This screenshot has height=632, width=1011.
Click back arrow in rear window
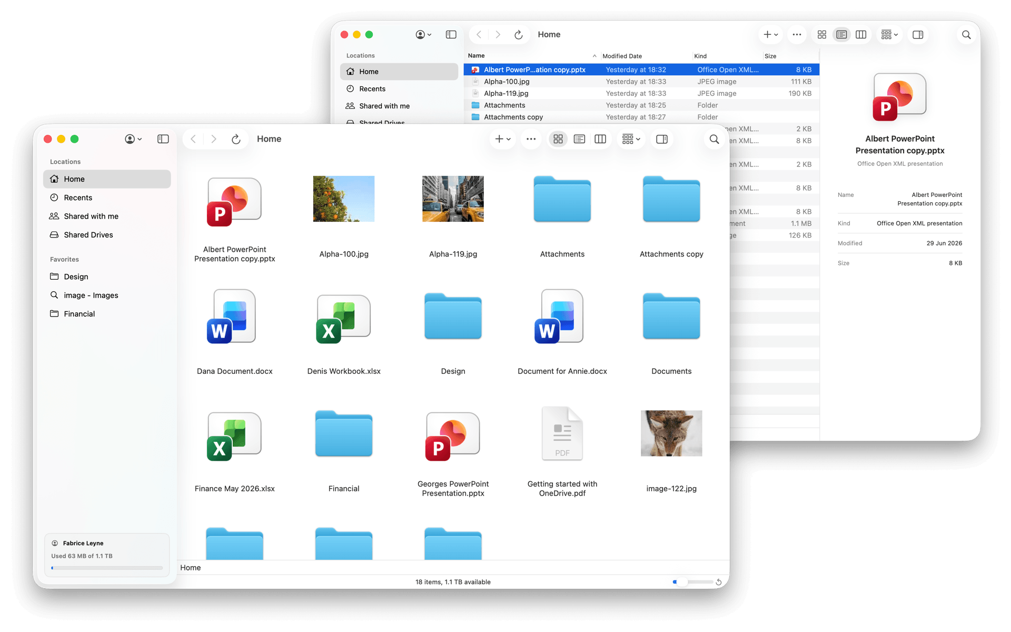pyautogui.click(x=479, y=35)
